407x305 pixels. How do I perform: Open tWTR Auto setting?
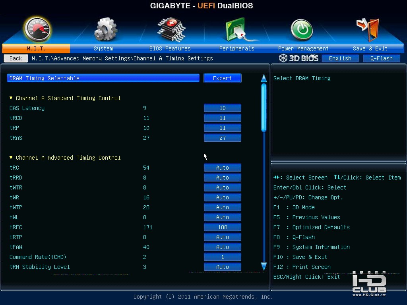click(x=223, y=187)
